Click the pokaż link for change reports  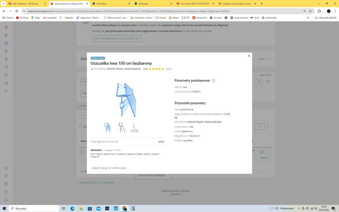[161, 141]
